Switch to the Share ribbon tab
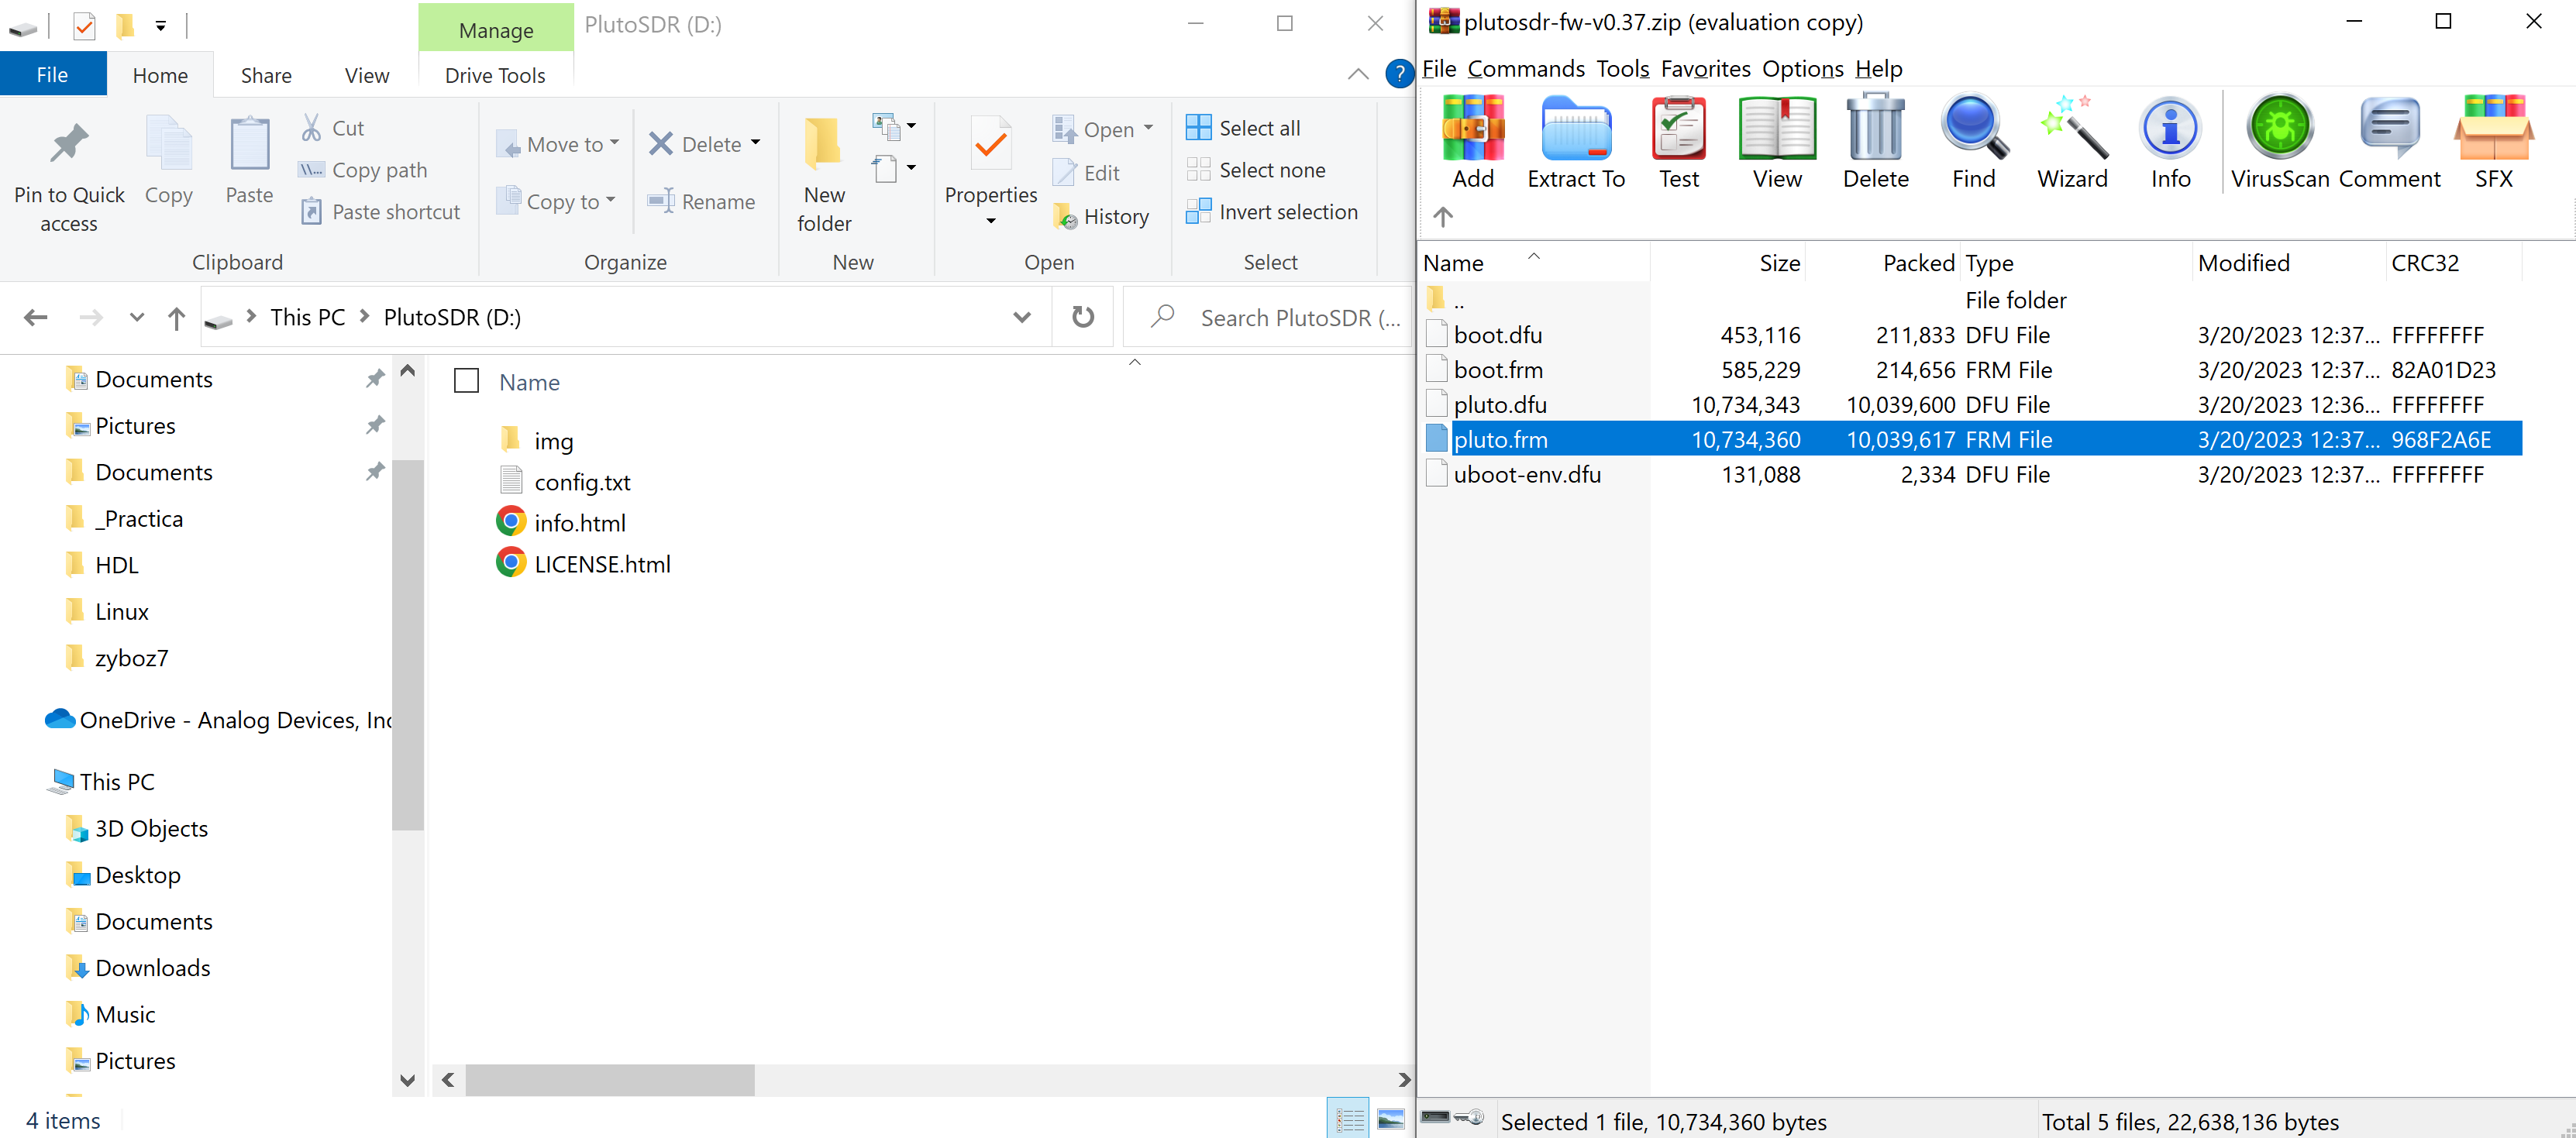2576x1138 pixels. click(x=265, y=74)
